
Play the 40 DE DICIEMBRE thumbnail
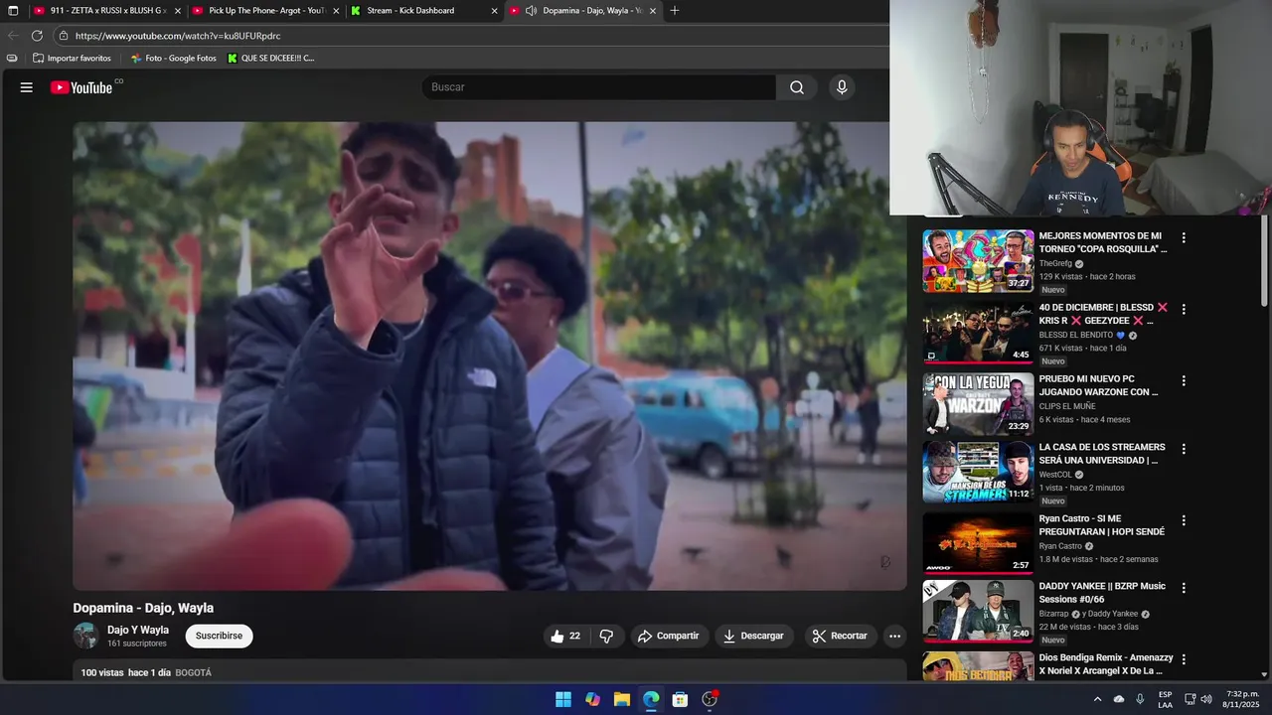(978, 332)
